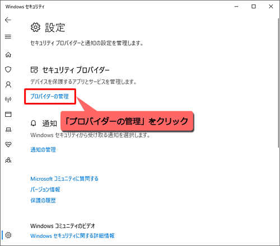Screen dimensions: 280x246
Task: Open the Settings gear in sidebar
Action: pos(8,235)
